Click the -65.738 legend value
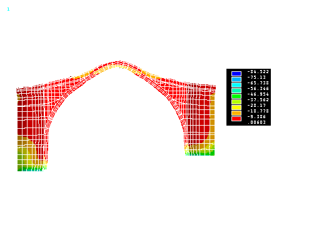Screen dimensions: 309x240 tap(258, 83)
